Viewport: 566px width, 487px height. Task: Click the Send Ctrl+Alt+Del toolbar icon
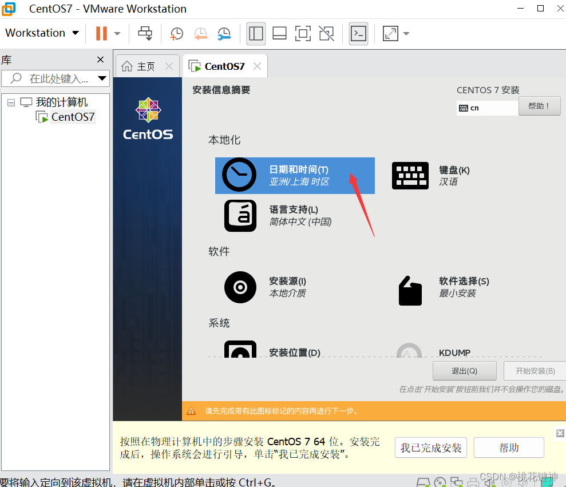click(145, 34)
